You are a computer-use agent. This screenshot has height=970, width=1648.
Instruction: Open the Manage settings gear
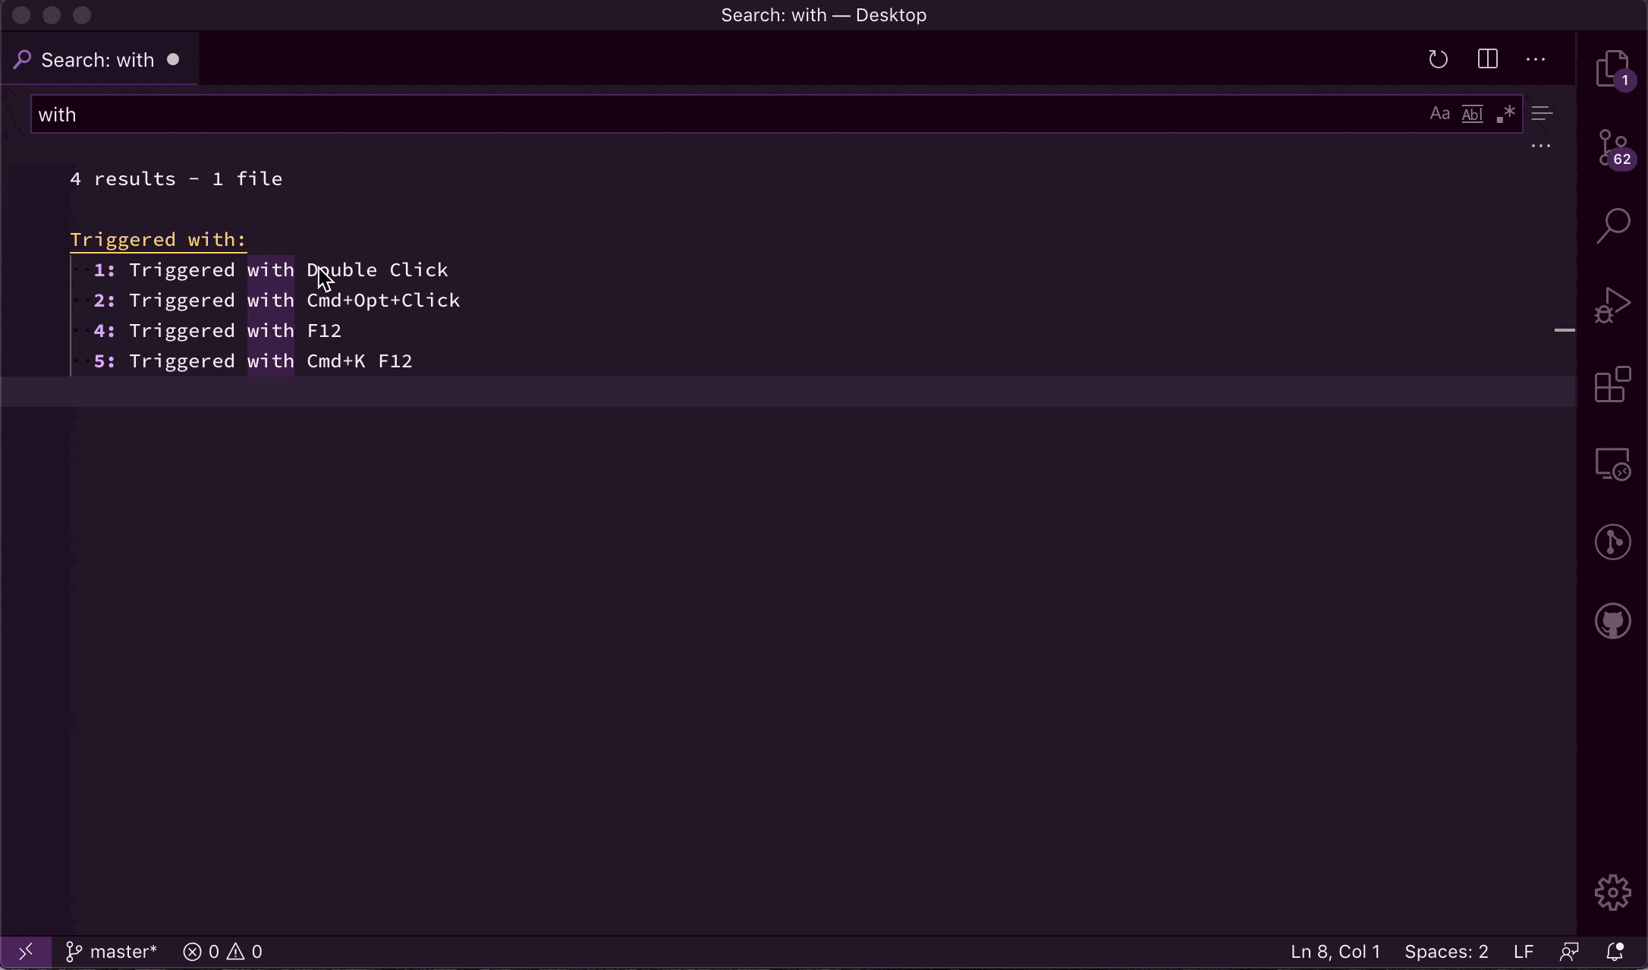point(1612,893)
